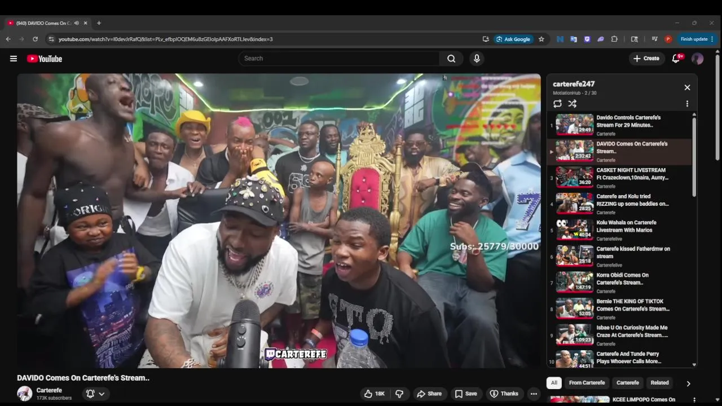Viewport: 722px width, 406px height.
Task: Open the Carterefe channel avatar
Action: tap(24, 394)
